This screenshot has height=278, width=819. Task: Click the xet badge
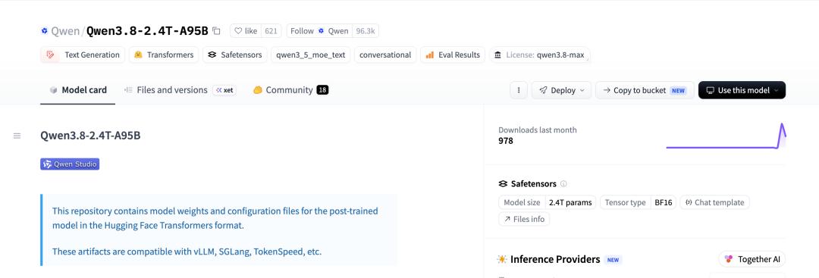point(224,90)
